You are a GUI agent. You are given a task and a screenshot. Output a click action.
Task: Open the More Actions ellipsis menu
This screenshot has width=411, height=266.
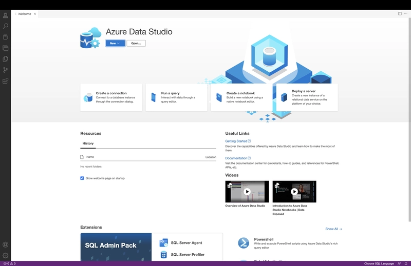(x=406, y=14)
